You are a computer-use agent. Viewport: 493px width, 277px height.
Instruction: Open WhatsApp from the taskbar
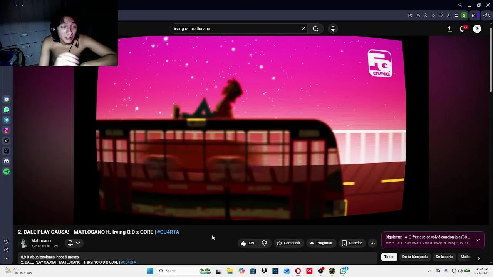(x=344, y=271)
